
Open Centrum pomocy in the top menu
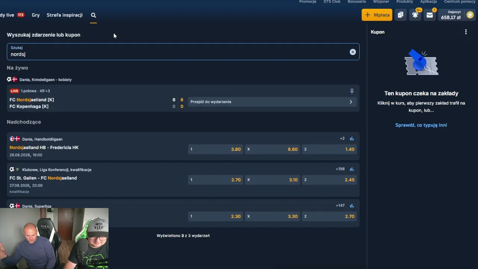[x=460, y=2]
